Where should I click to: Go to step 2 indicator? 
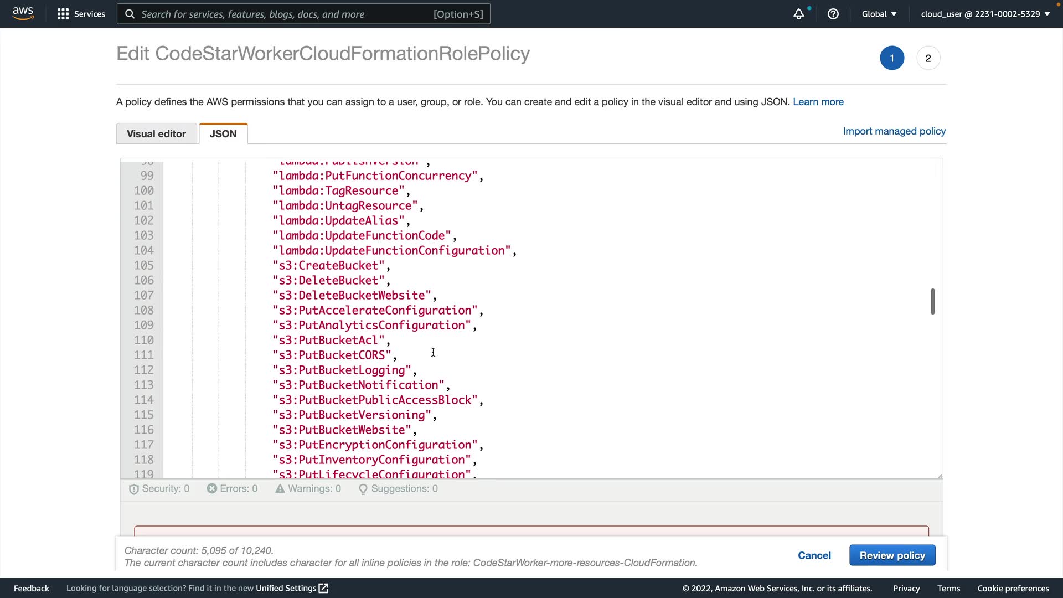[928, 58]
